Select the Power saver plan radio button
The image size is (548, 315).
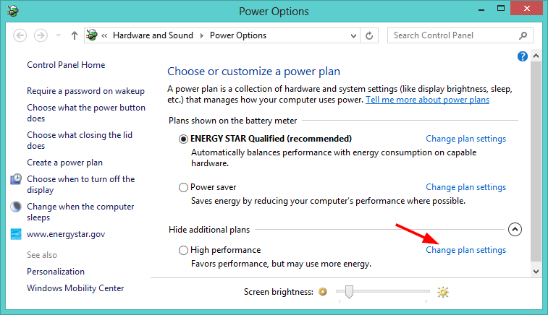(x=183, y=188)
